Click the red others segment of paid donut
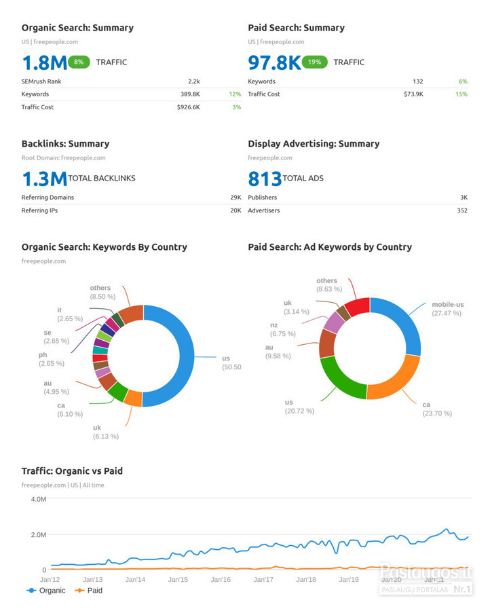490x611 pixels. click(x=358, y=306)
